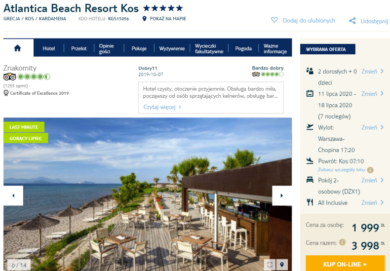Viewport: 390px width, 271px height.
Task: Click the map marker icon on photo
Action: [282, 265]
